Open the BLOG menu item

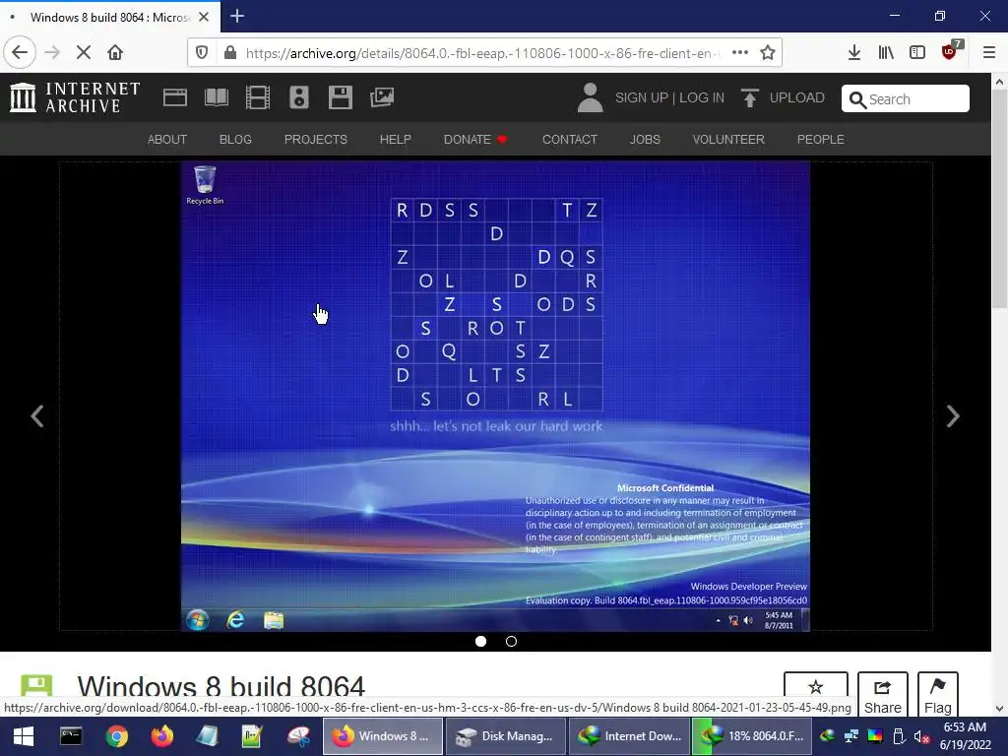tap(235, 140)
